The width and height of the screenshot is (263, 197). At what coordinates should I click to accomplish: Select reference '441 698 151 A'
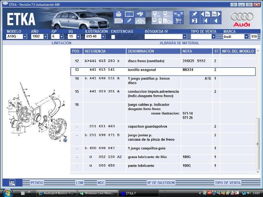pos(104,78)
